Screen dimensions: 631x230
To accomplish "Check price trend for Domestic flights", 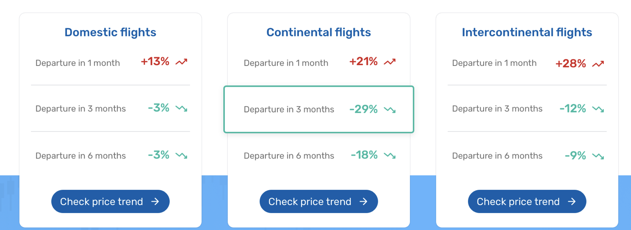I will [x=110, y=202].
